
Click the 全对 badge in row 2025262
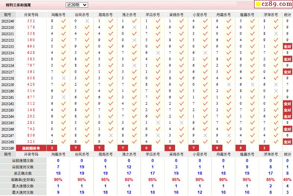coord(287,104)
